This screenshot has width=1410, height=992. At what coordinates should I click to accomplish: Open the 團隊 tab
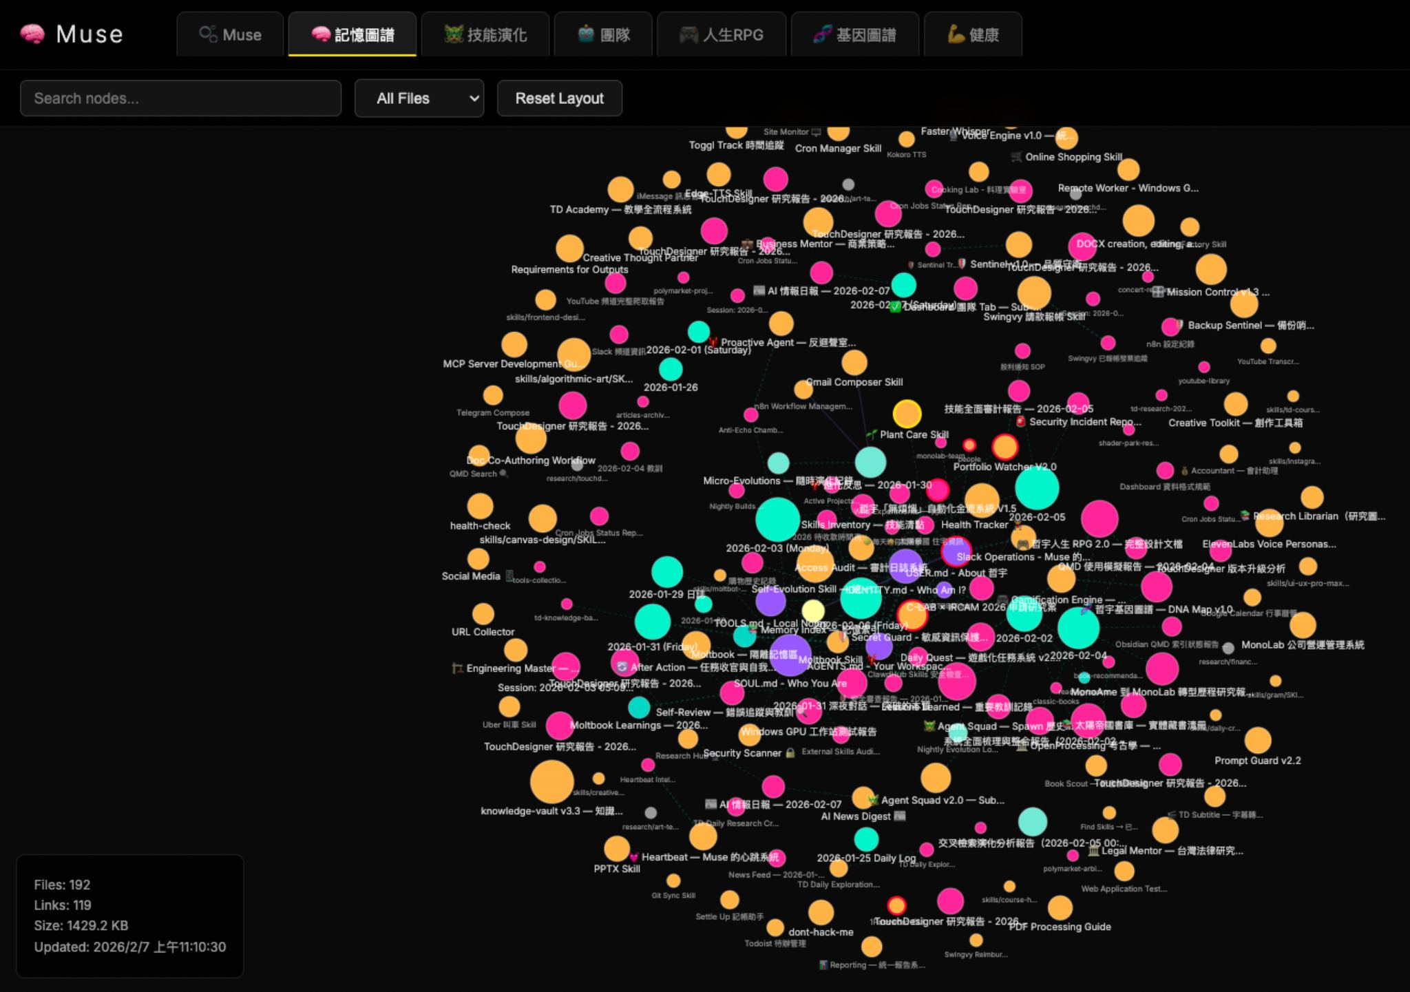tap(604, 34)
